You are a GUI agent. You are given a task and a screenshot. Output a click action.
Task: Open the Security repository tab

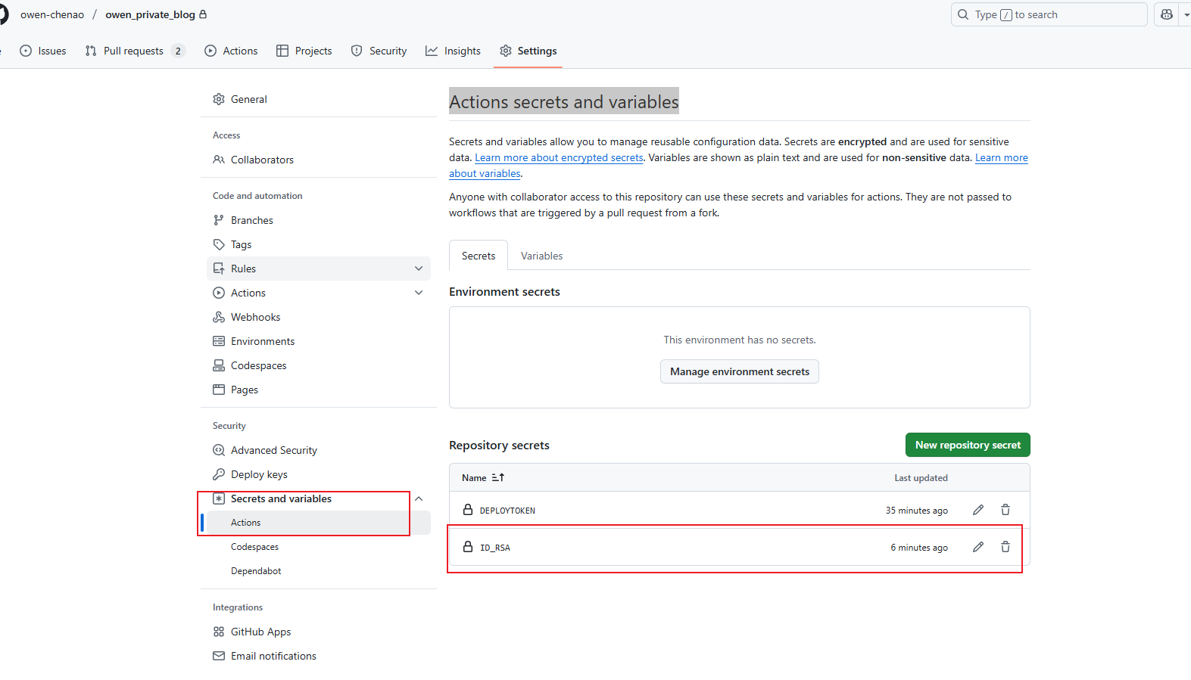point(379,51)
